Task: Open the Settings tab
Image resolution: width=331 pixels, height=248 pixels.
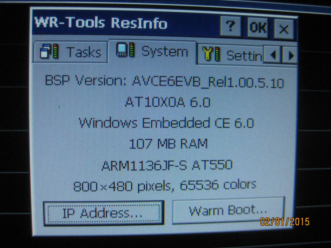Action: coord(230,55)
